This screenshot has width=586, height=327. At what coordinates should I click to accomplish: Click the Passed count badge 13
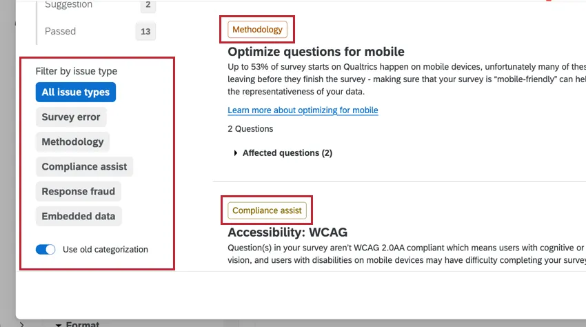coord(145,32)
